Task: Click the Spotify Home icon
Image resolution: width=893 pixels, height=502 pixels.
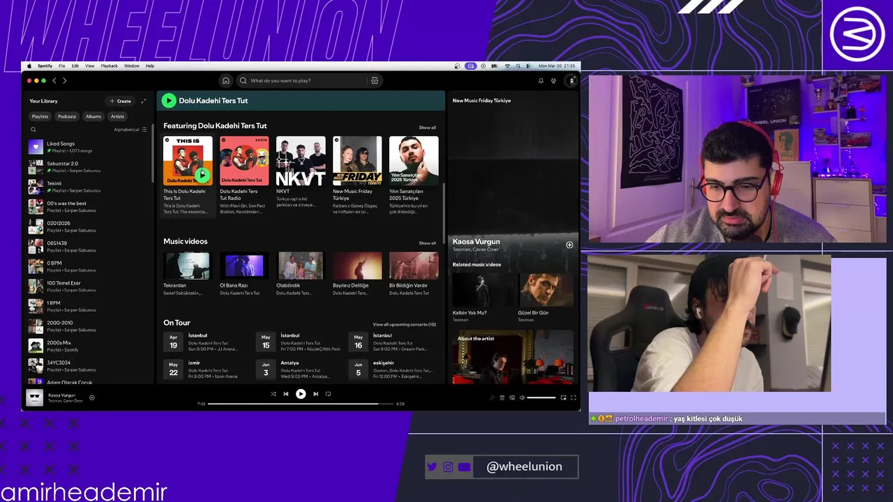Action: tap(225, 81)
